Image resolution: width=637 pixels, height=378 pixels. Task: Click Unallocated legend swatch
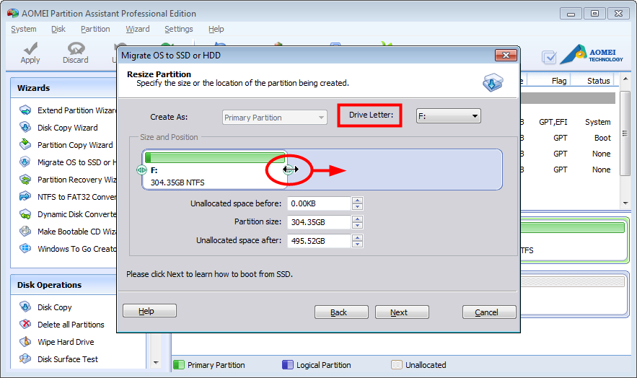(397, 364)
